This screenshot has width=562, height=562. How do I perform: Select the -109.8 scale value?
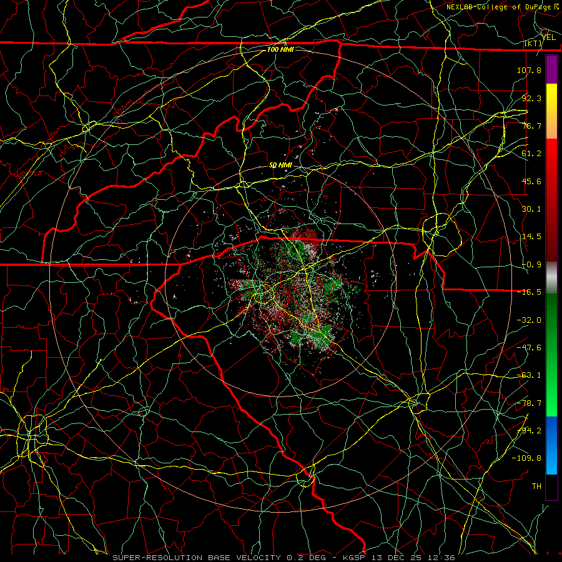click(526, 458)
